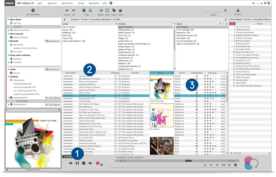276x177 pixels.
Task: Add a filter column with plus icon
Action: click(227, 24)
